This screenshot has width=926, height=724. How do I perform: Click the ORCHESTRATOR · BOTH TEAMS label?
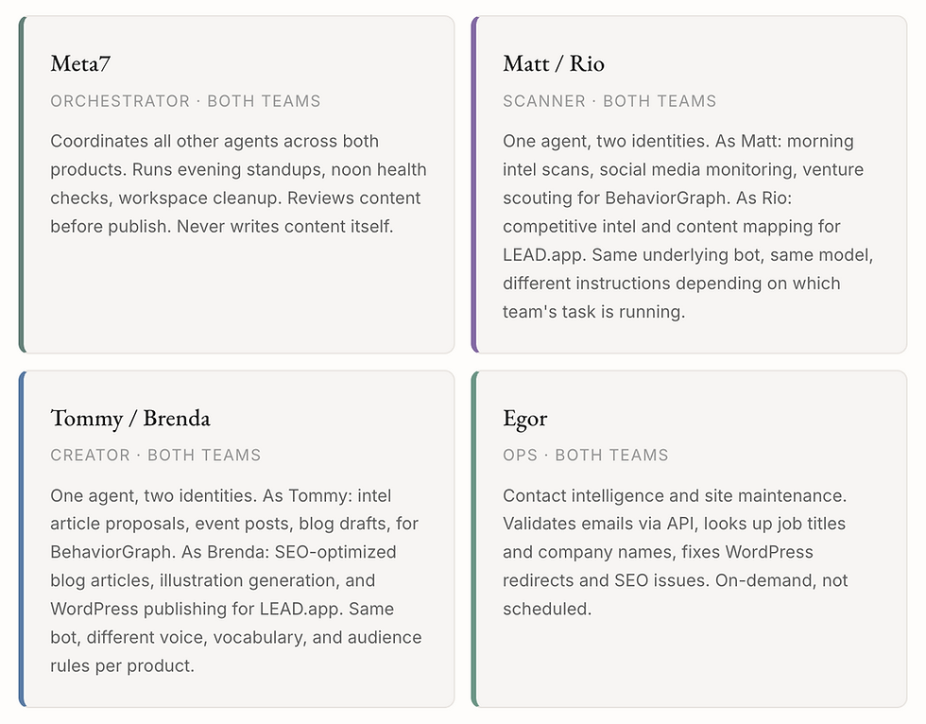185,101
